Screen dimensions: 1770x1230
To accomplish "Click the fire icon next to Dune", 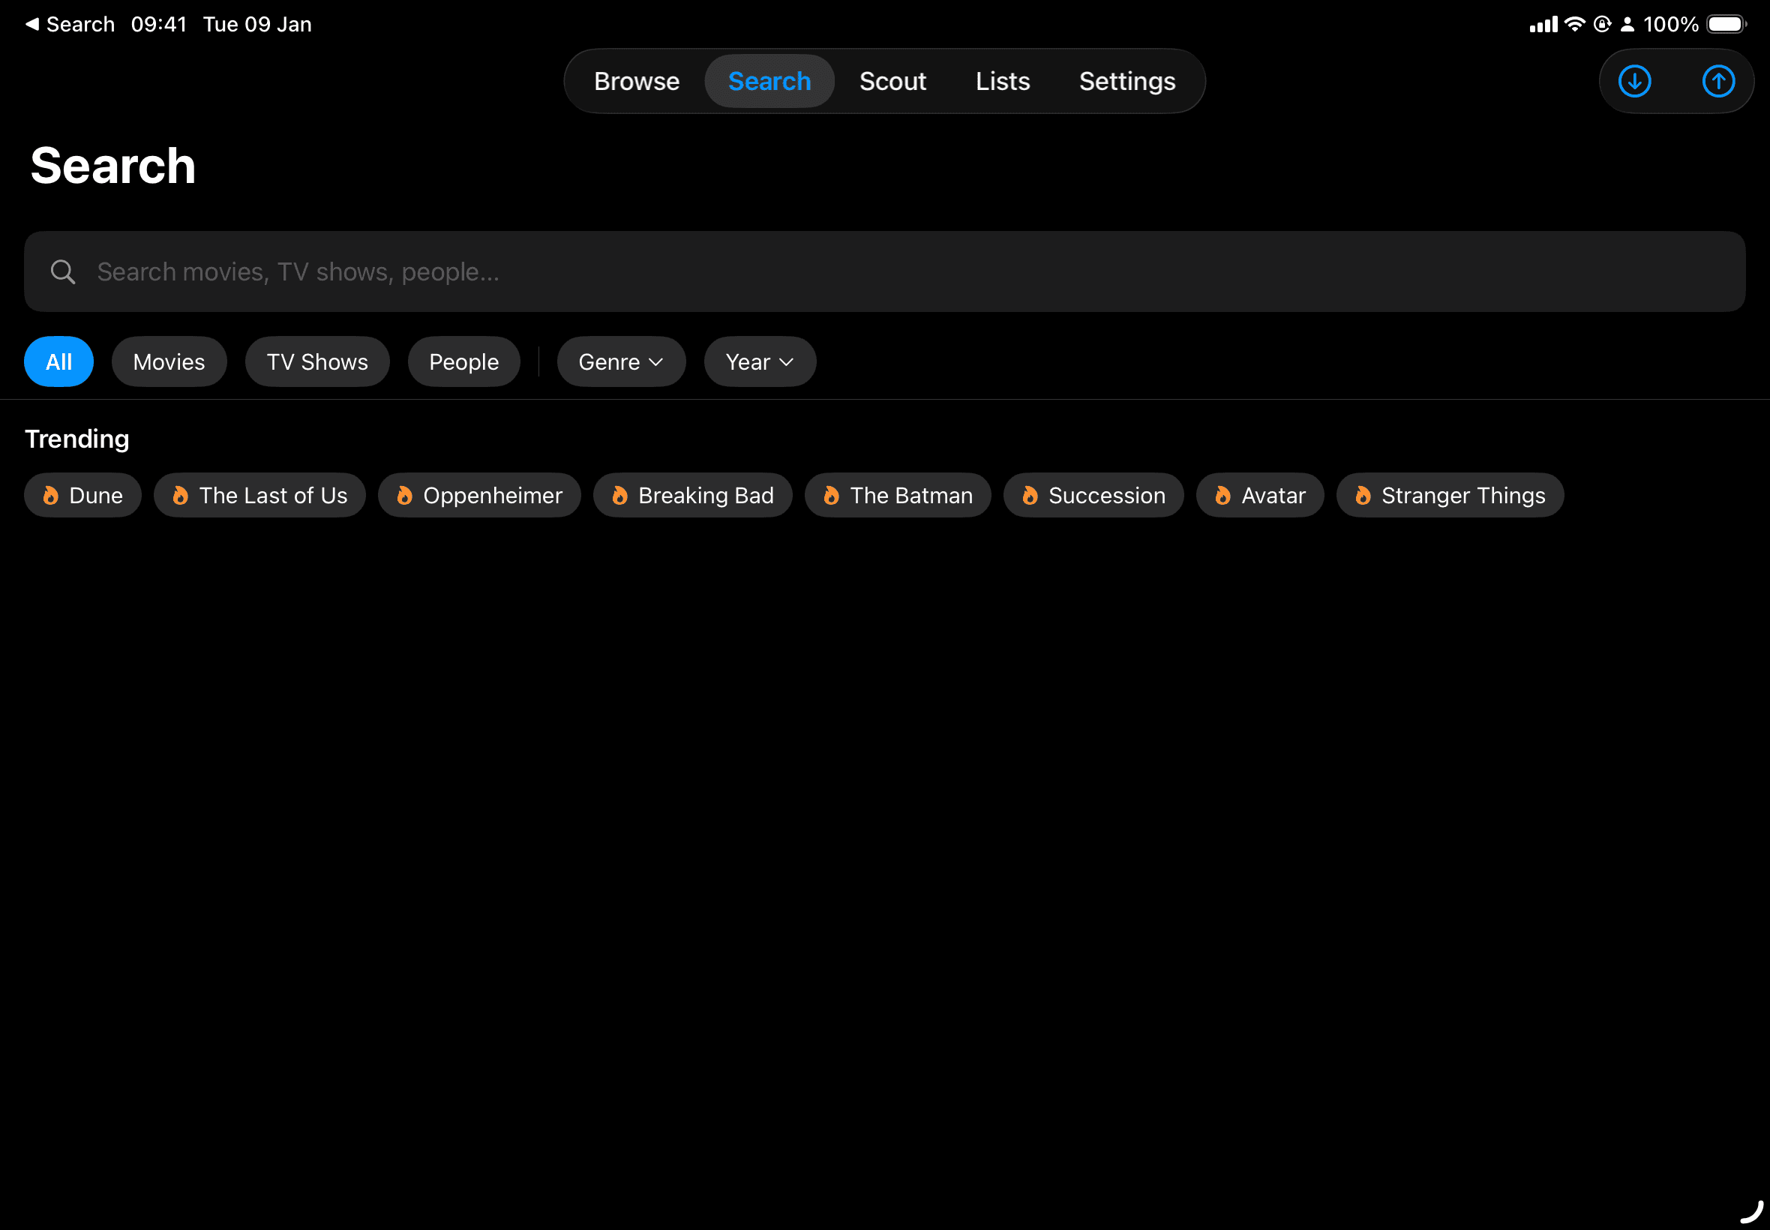I will pyautogui.click(x=51, y=496).
